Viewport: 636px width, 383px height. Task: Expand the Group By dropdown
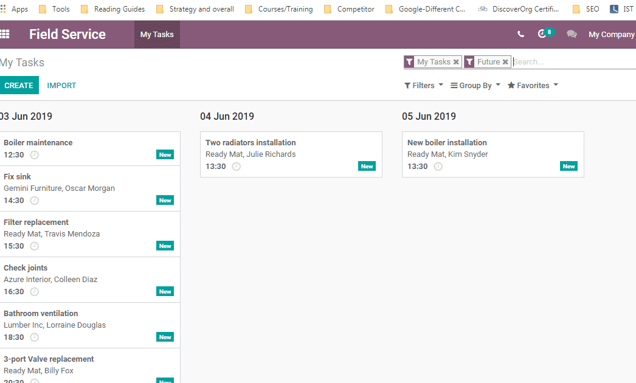tap(475, 85)
